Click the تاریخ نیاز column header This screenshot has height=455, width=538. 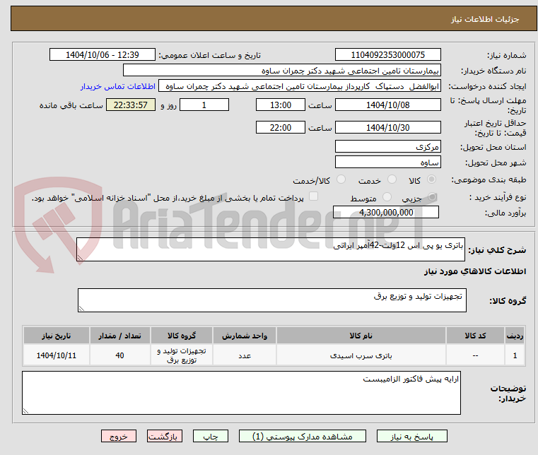coord(57,336)
